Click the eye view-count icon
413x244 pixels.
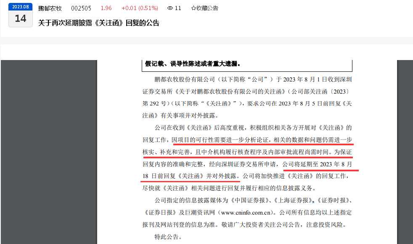tap(170, 8)
